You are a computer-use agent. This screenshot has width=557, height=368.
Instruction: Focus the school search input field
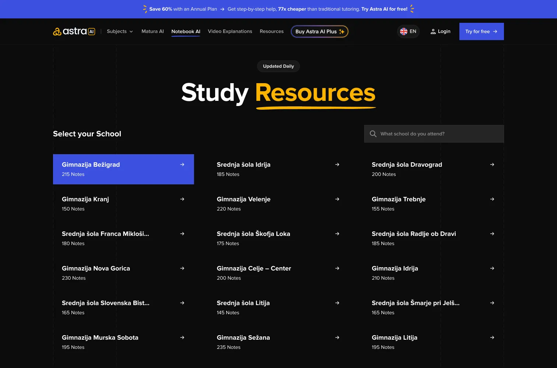click(x=434, y=134)
